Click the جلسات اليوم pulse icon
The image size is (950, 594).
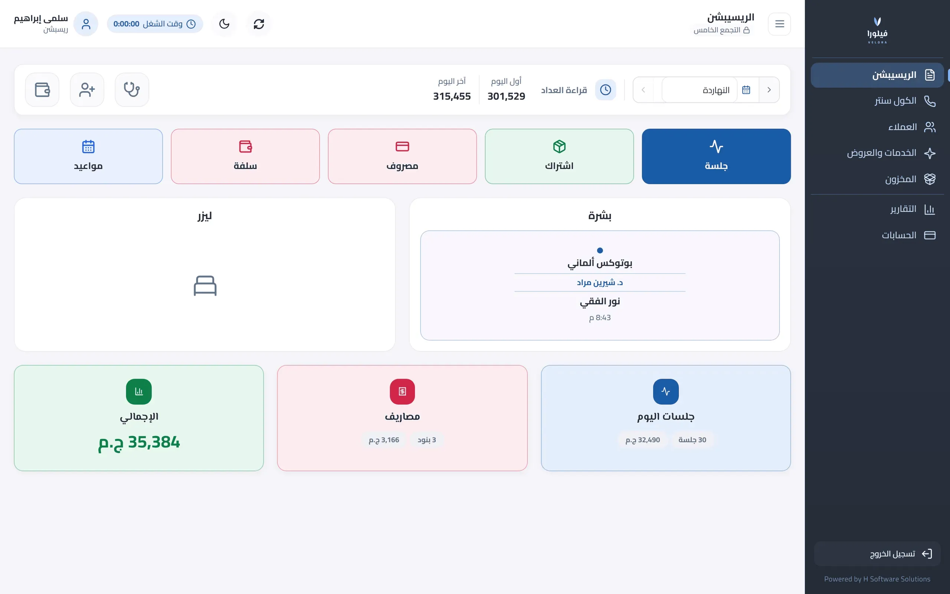tap(665, 391)
